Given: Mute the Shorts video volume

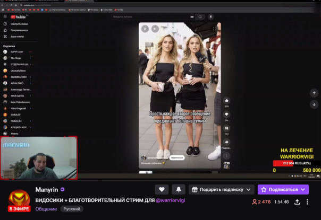Looking at the screenshot, I should pyautogui.click(x=155, y=29).
